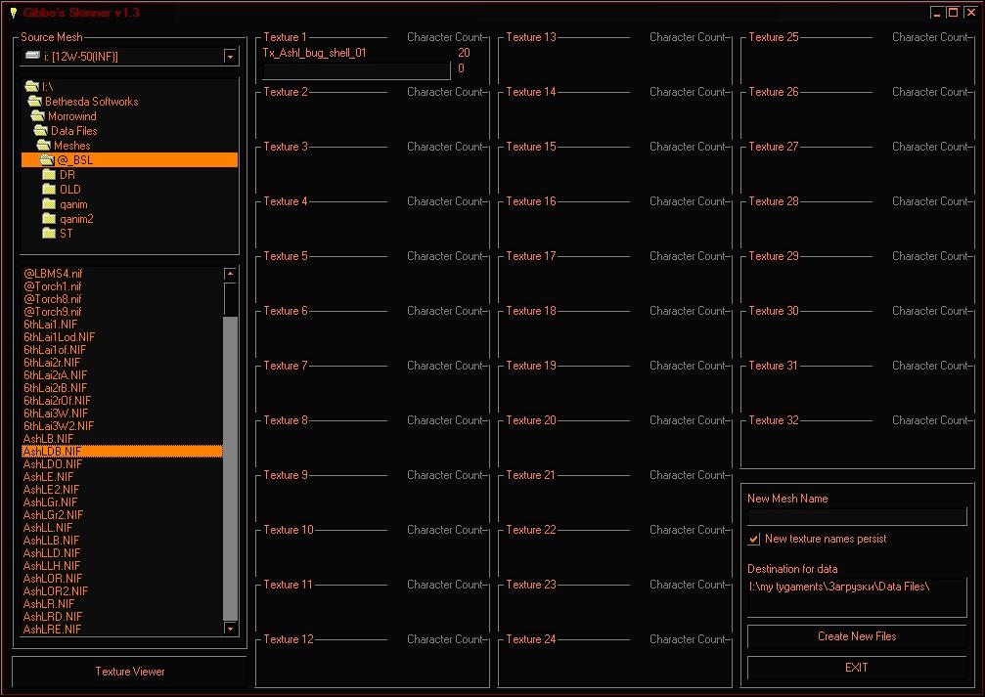
Task: Click Create New Files button
Action: (857, 636)
